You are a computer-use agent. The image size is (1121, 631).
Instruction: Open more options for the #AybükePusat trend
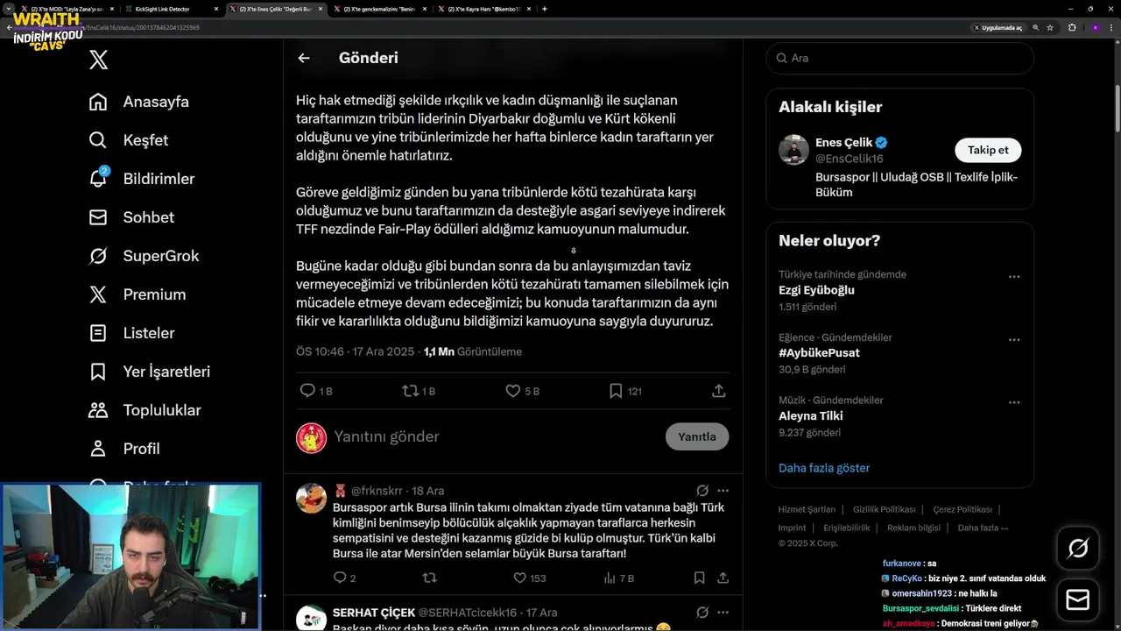pyautogui.click(x=1014, y=339)
